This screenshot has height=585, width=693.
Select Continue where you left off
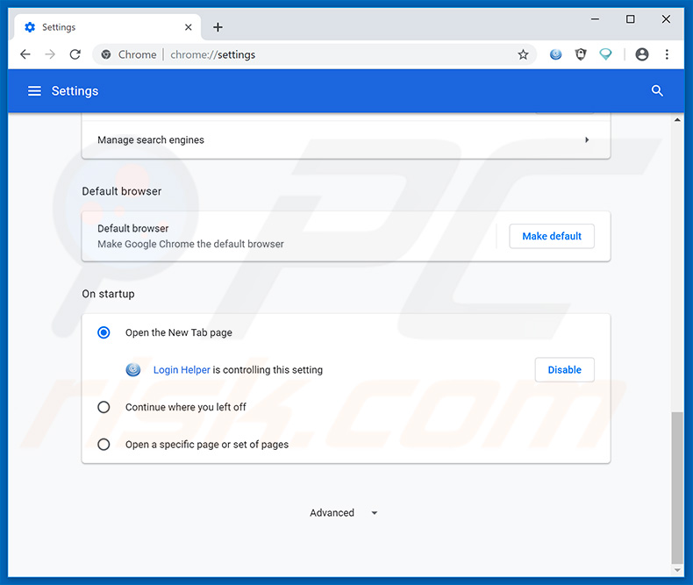tap(104, 407)
